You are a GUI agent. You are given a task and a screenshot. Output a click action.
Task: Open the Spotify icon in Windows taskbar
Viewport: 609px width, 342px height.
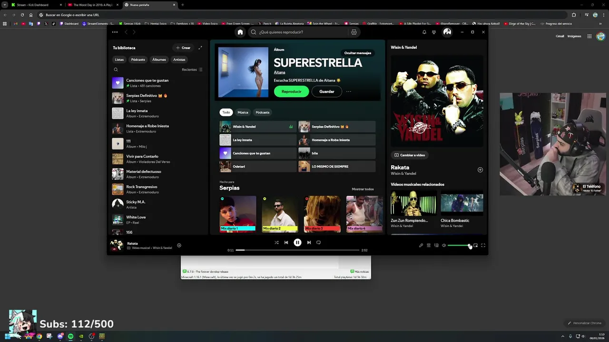pos(70,336)
